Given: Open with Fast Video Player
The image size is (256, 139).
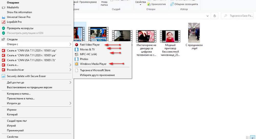Looking at the screenshot, I should 90,45.
